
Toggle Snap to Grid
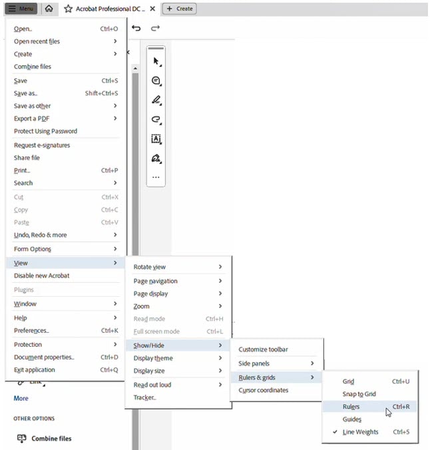(369, 394)
